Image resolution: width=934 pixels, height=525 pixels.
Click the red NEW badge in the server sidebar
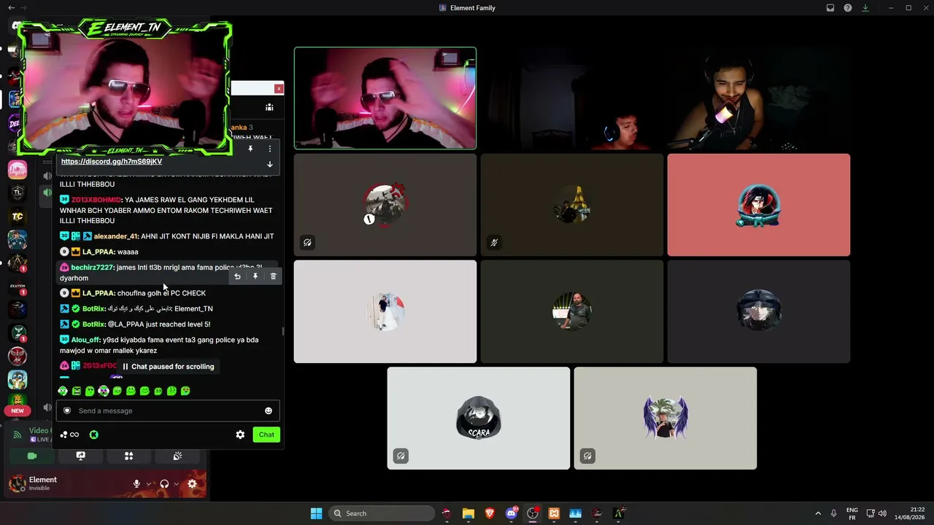coord(18,411)
